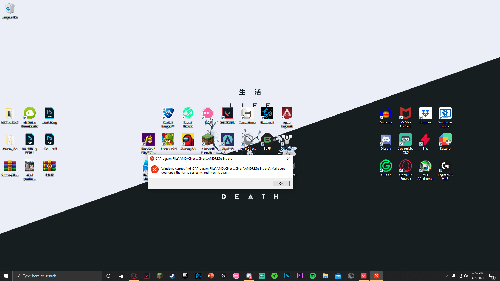Switch to Opera GX in taskbar

coord(134,276)
